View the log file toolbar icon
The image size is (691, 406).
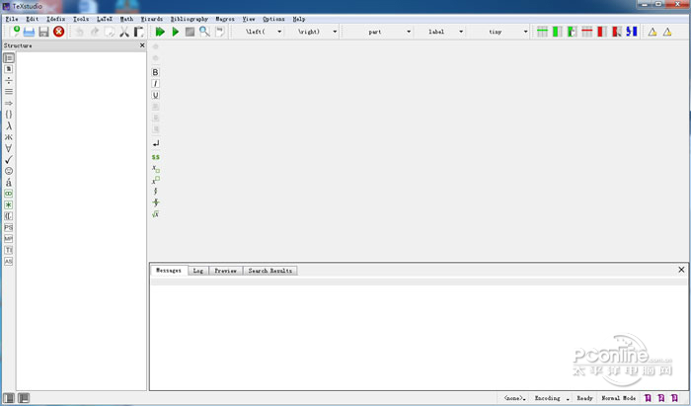219,32
